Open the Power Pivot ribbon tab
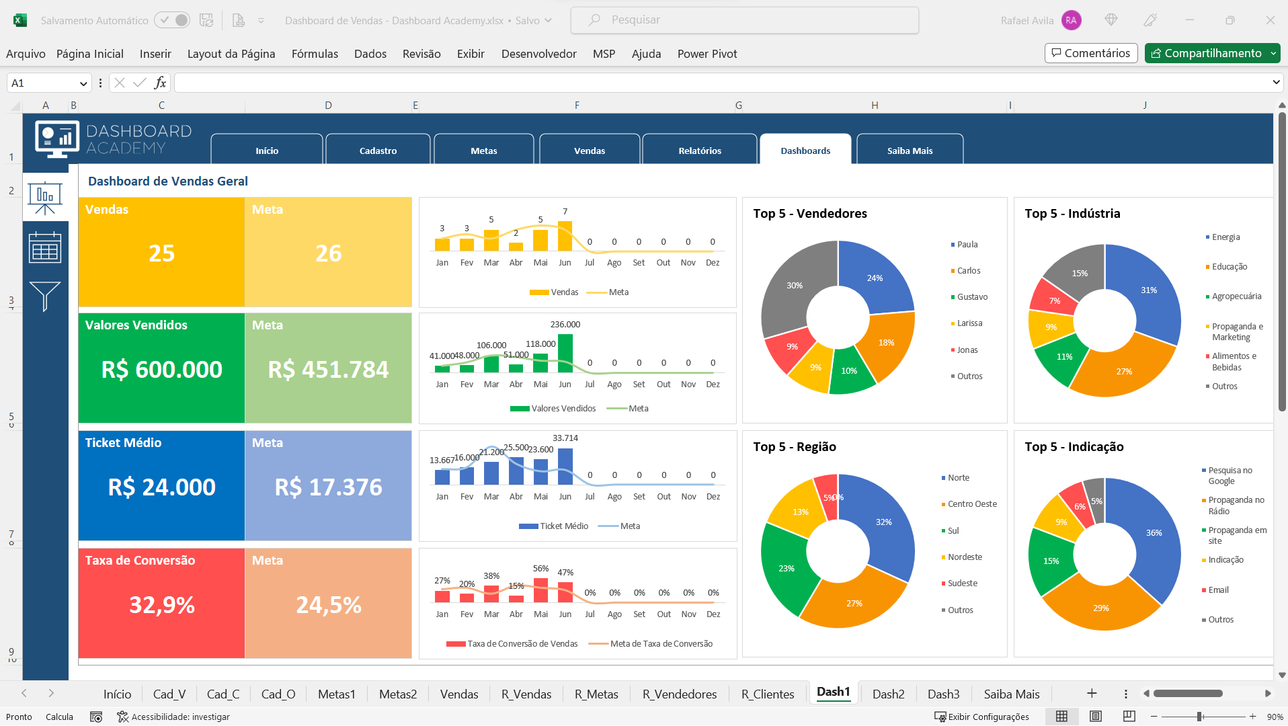Screen dimensions: 1288x726 click(x=707, y=54)
